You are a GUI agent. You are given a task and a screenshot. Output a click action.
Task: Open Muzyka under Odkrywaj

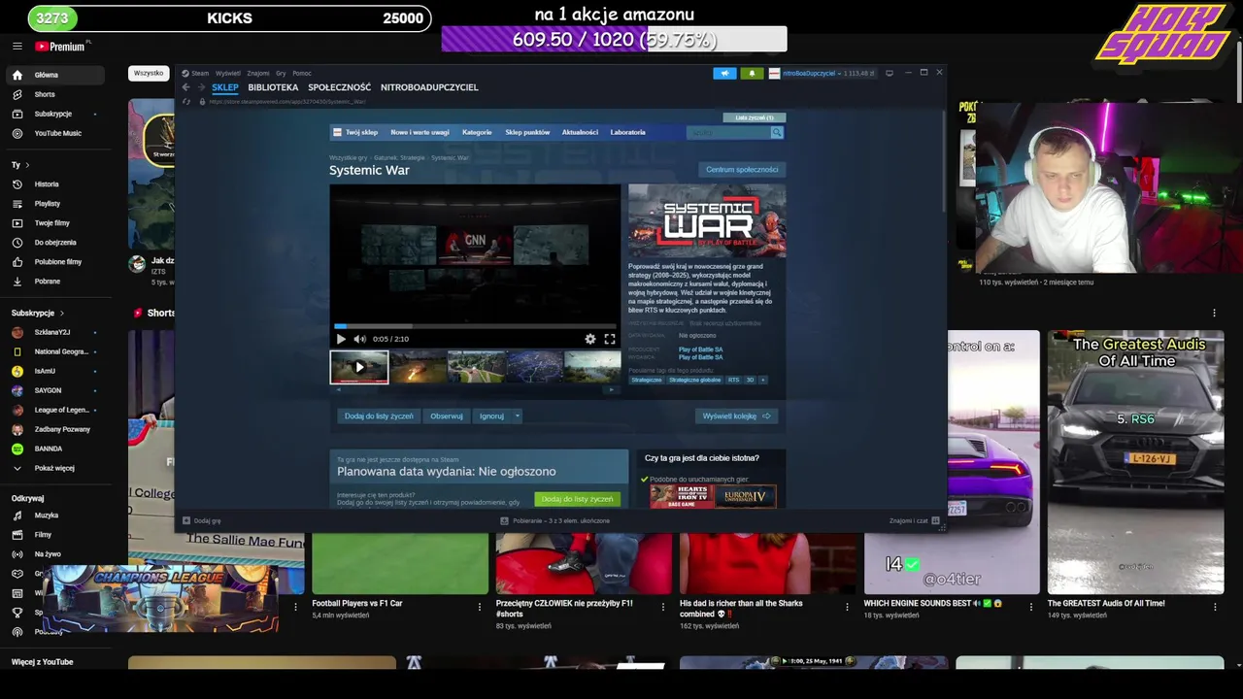[54, 515]
